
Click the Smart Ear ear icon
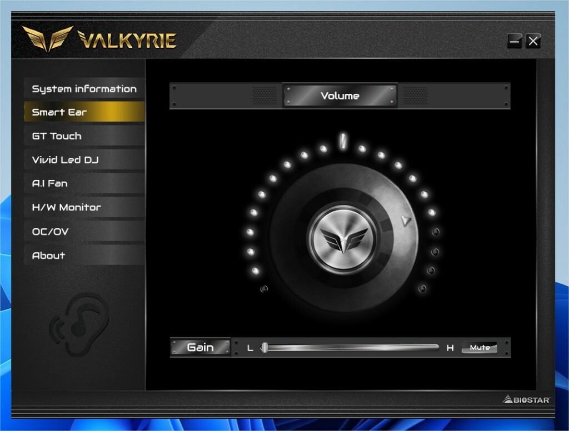pos(80,325)
